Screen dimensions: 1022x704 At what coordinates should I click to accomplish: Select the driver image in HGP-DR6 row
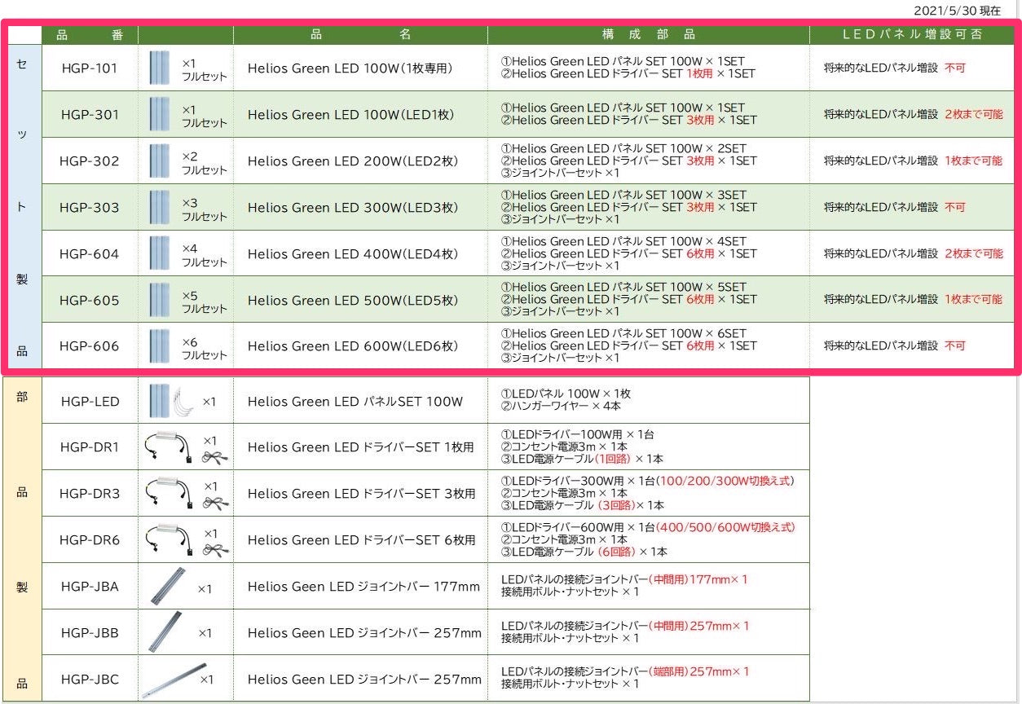click(x=166, y=539)
